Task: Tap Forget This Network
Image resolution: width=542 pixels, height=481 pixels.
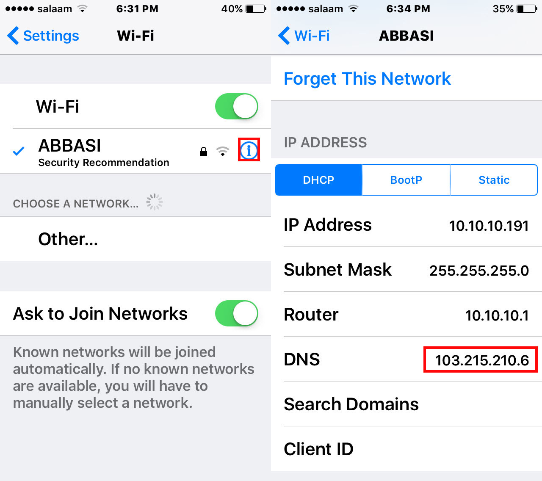Action: (x=367, y=79)
